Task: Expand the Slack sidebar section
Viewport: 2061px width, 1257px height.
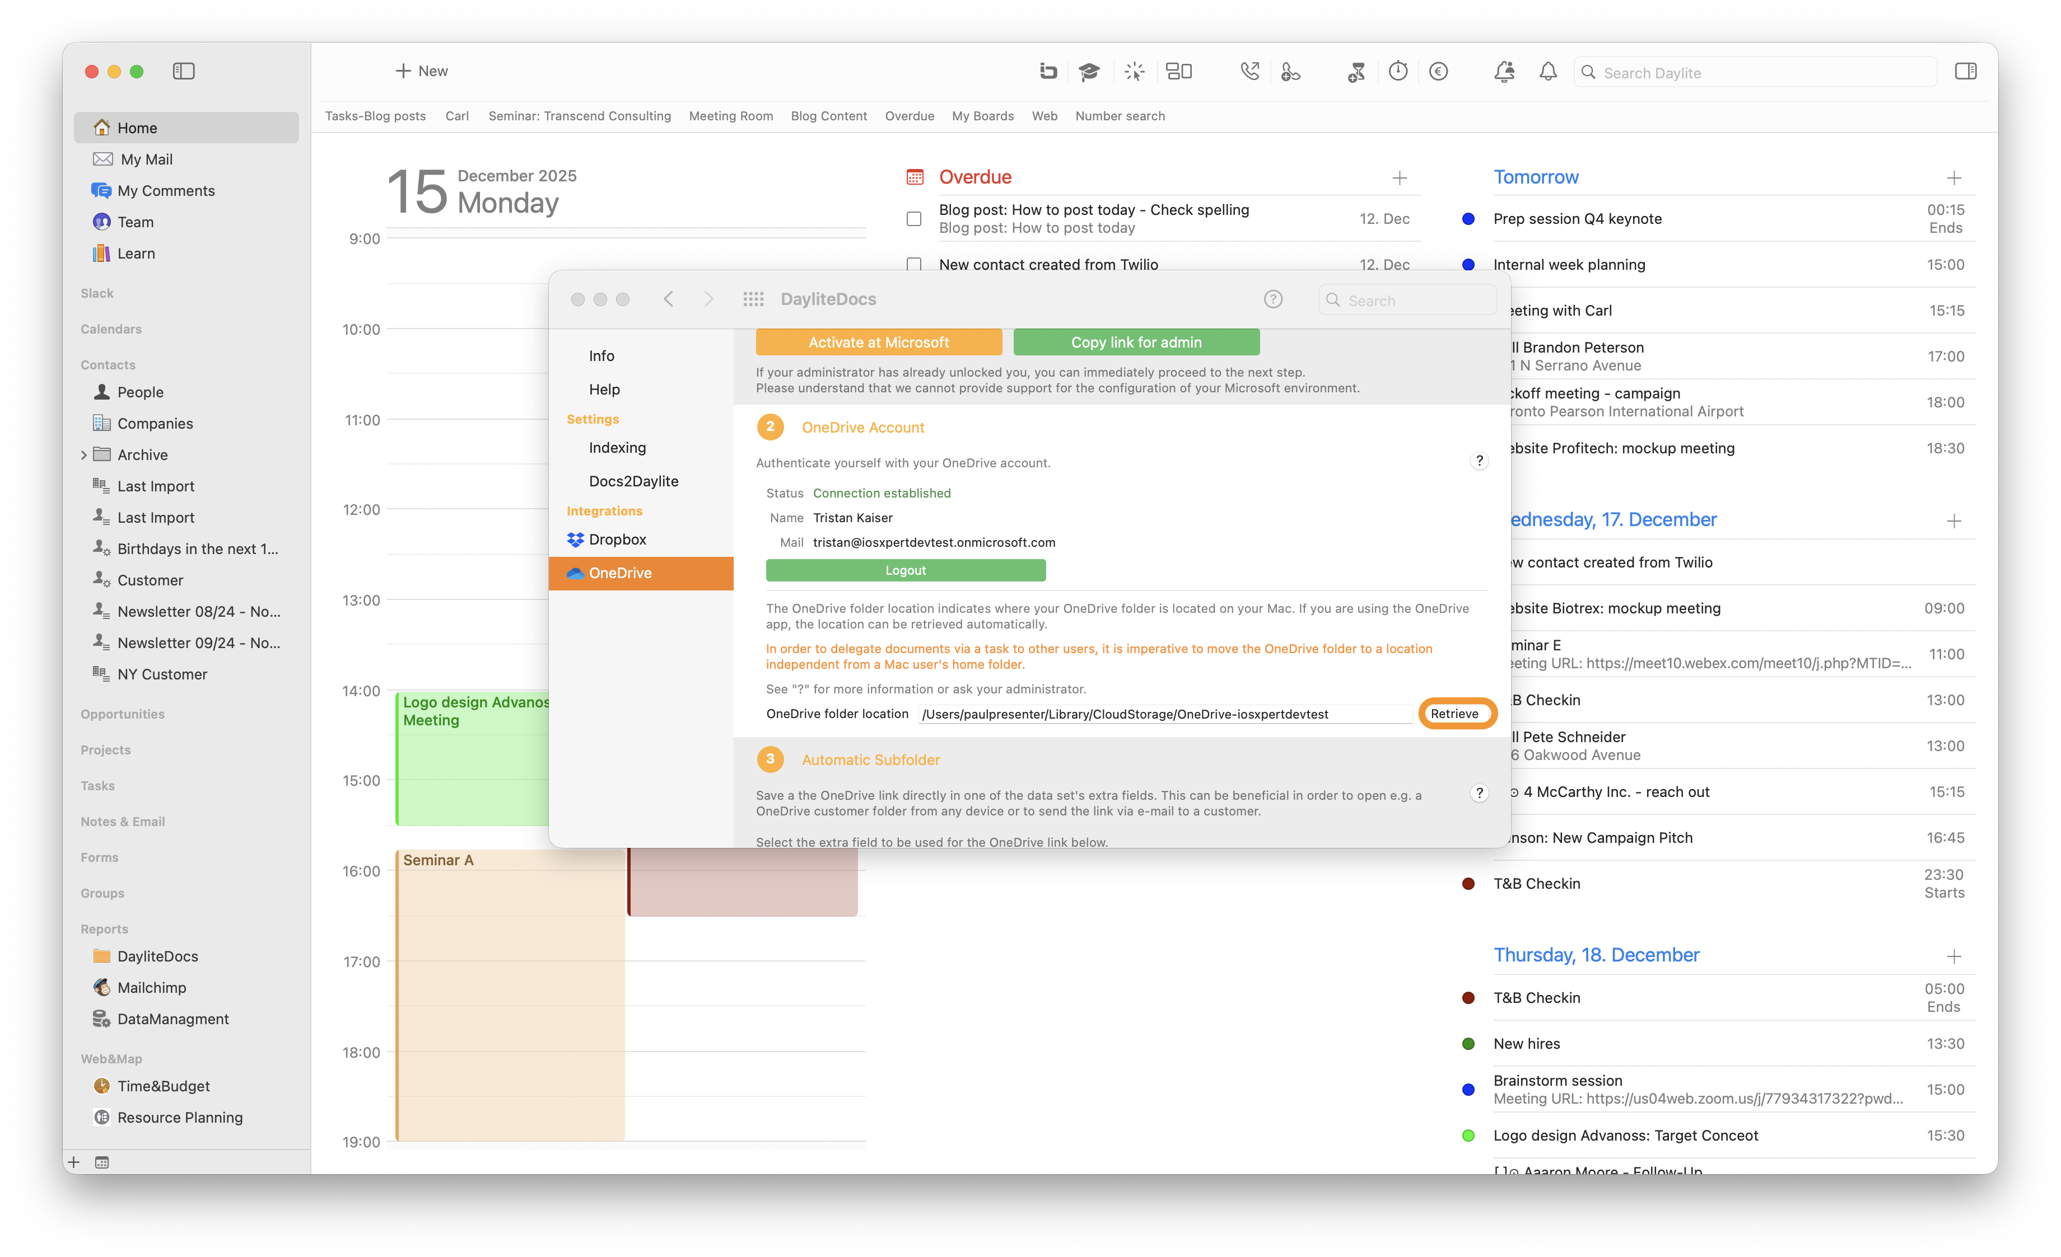Action: pyautogui.click(x=97, y=293)
